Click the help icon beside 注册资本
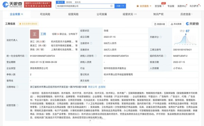This screenshot has width=204, height=126. pos(91,43)
